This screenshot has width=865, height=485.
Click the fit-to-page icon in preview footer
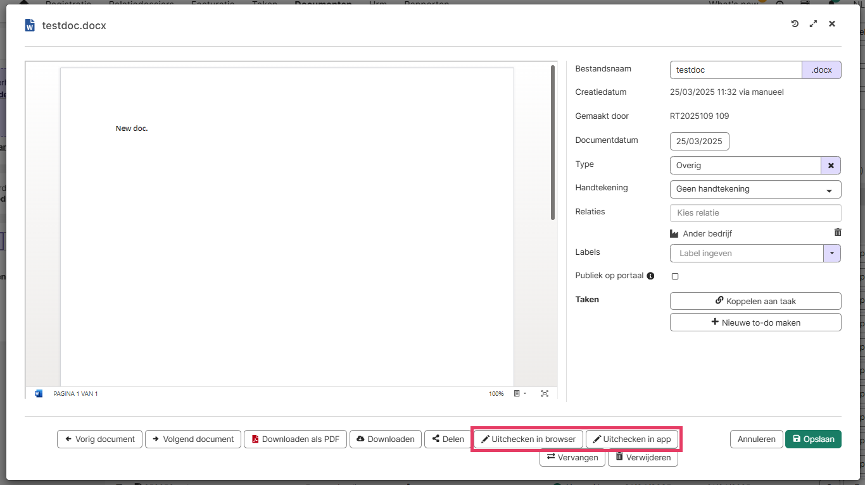pyautogui.click(x=545, y=393)
